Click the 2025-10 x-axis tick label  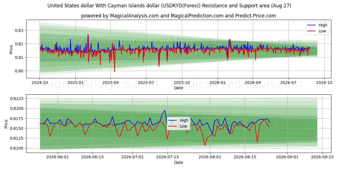182,83
